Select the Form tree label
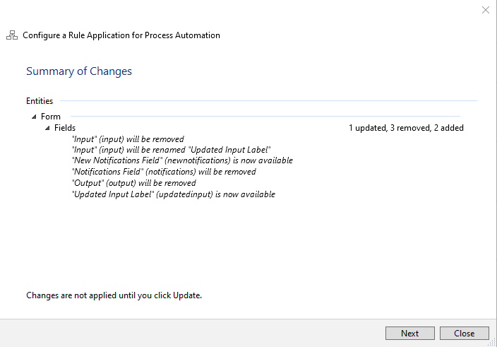497x347 pixels. point(51,117)
